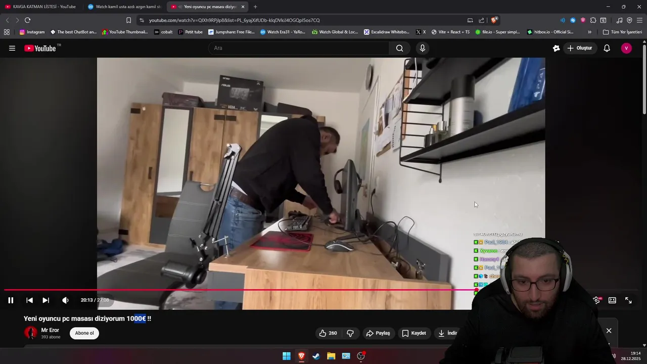Click the share icon in the address bar
The height and width of the screenshot is (364, 647).
click(x=481, y=20)
